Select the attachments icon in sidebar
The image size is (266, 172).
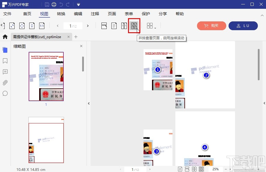[x=5, y=83]
